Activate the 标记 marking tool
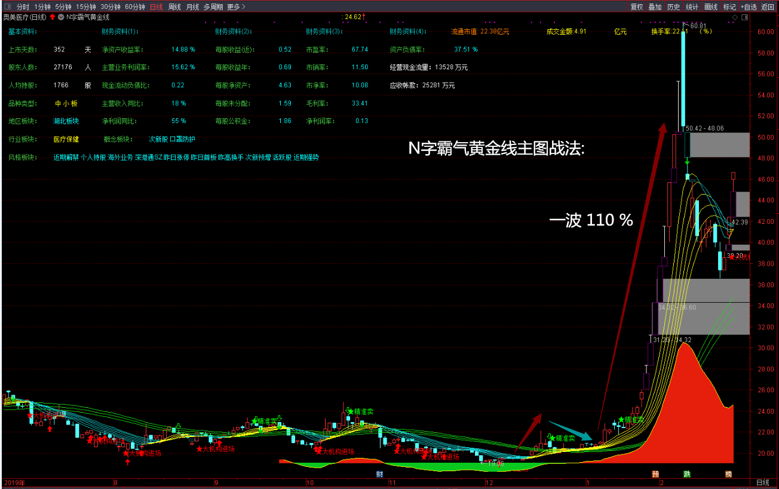Image resolution: width=779 pixels, height=489 pixels. 729,7
